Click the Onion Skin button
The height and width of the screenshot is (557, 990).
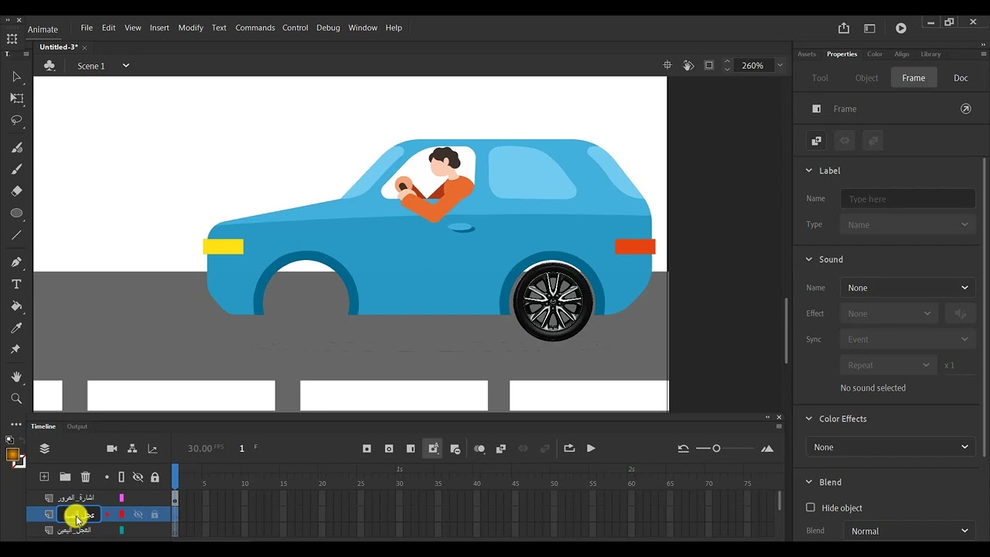pyautogui.click(x=480, y=449)
